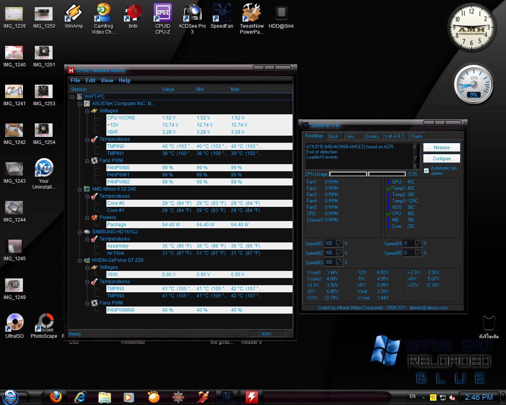506x405 pixels.
Task: Collapse the Powers node
Action: [x=87, y=218]
